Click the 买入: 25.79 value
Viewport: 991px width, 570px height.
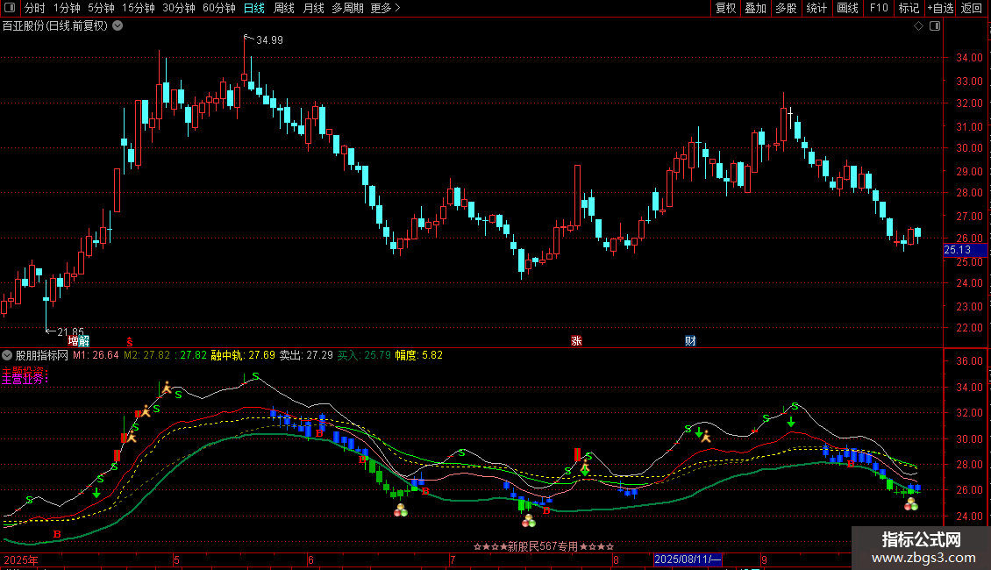[364, 355]
